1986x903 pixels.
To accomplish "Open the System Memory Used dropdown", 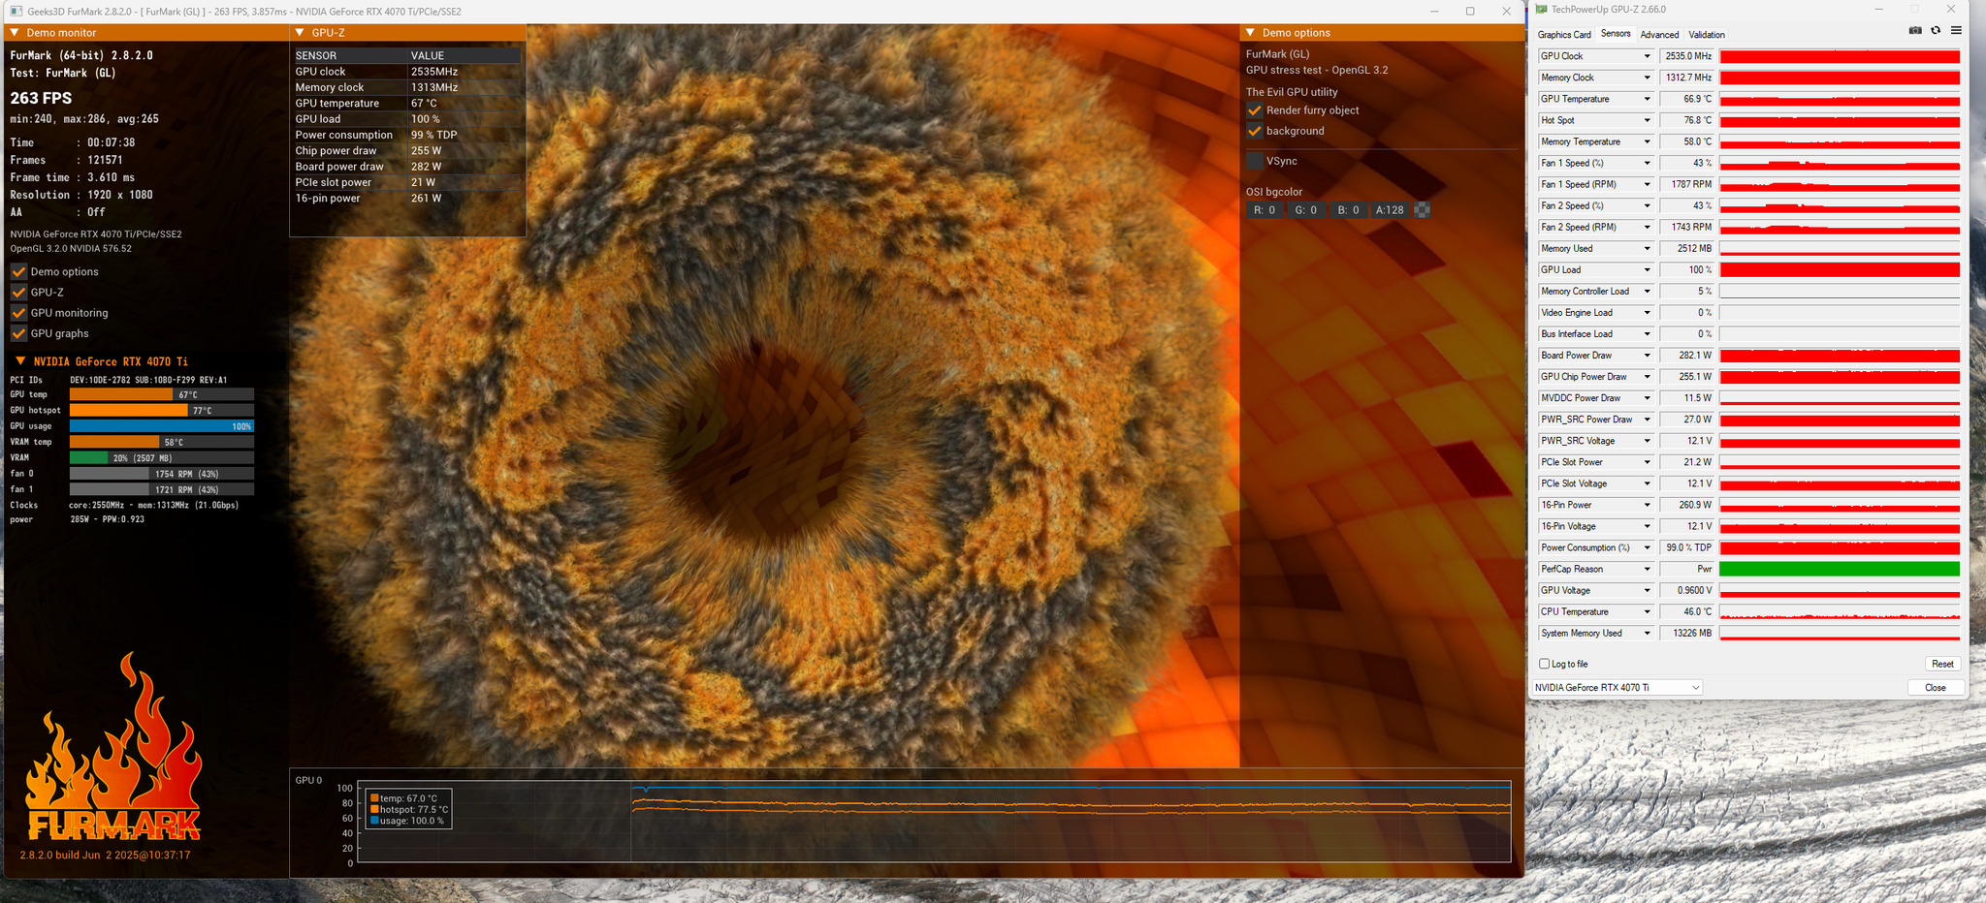I will tap(1647, 633).
